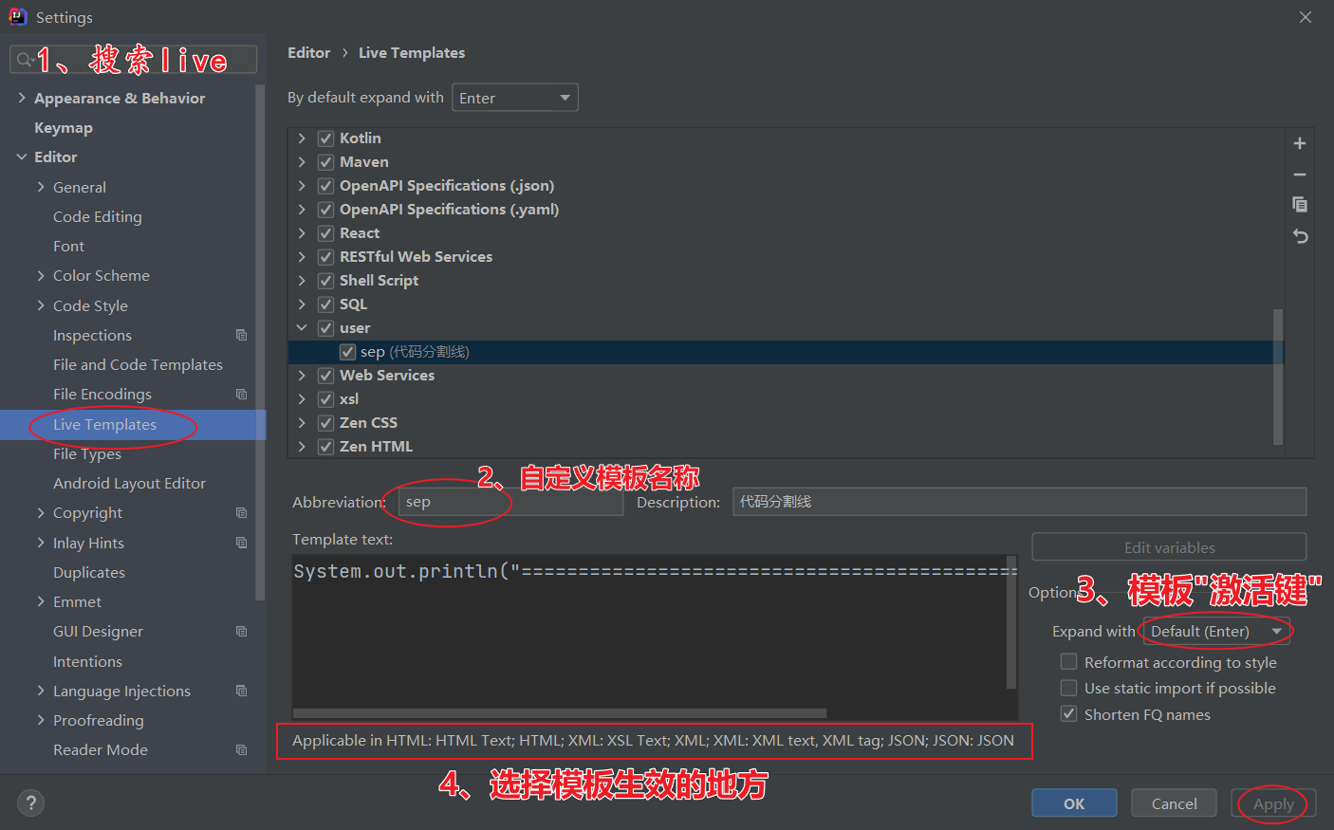
Task: Expand the Emmet settings node
Action: click(41, 601)
